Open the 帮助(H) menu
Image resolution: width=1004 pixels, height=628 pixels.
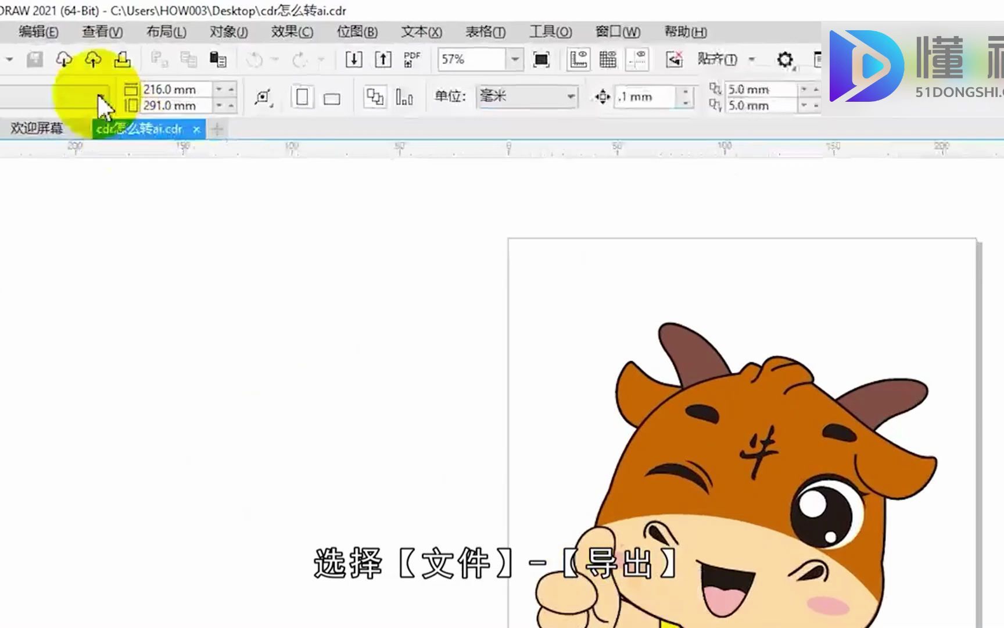point(686,32)
